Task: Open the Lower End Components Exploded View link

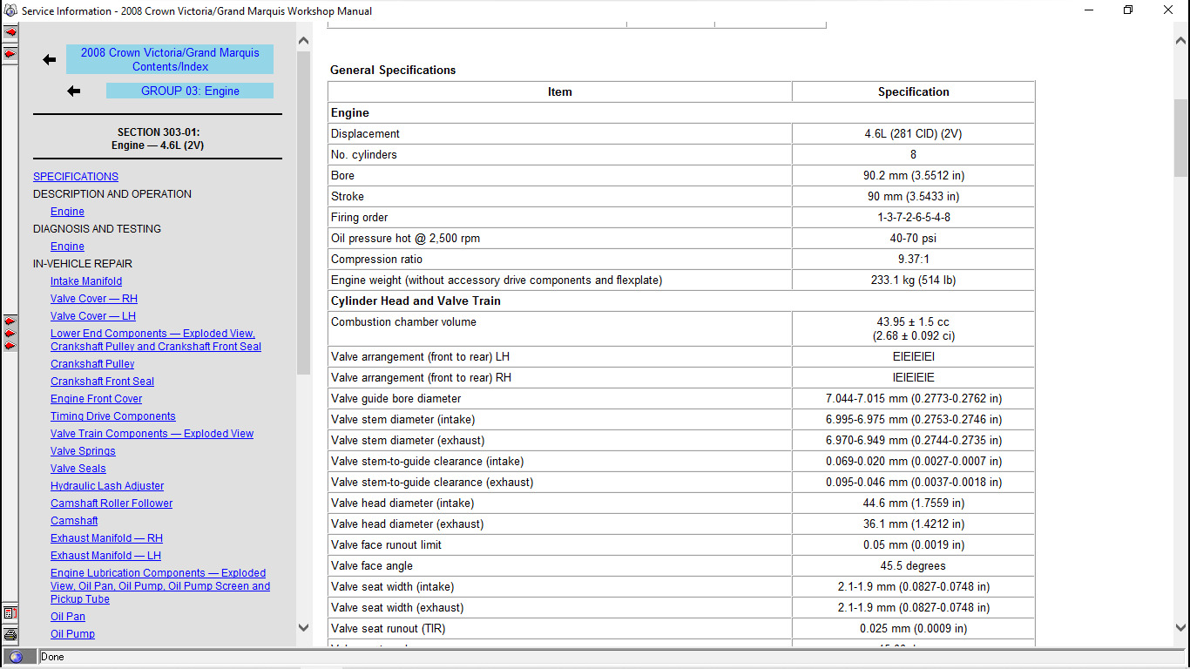Action: click(x=156, y=340)
